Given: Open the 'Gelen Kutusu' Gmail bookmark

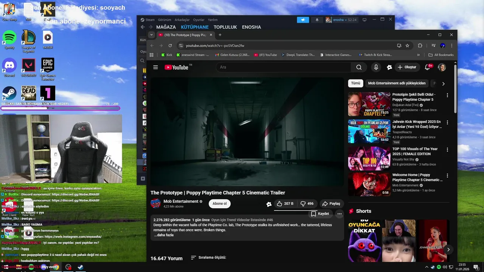Looking at the screenshot, I should (232, 55).
